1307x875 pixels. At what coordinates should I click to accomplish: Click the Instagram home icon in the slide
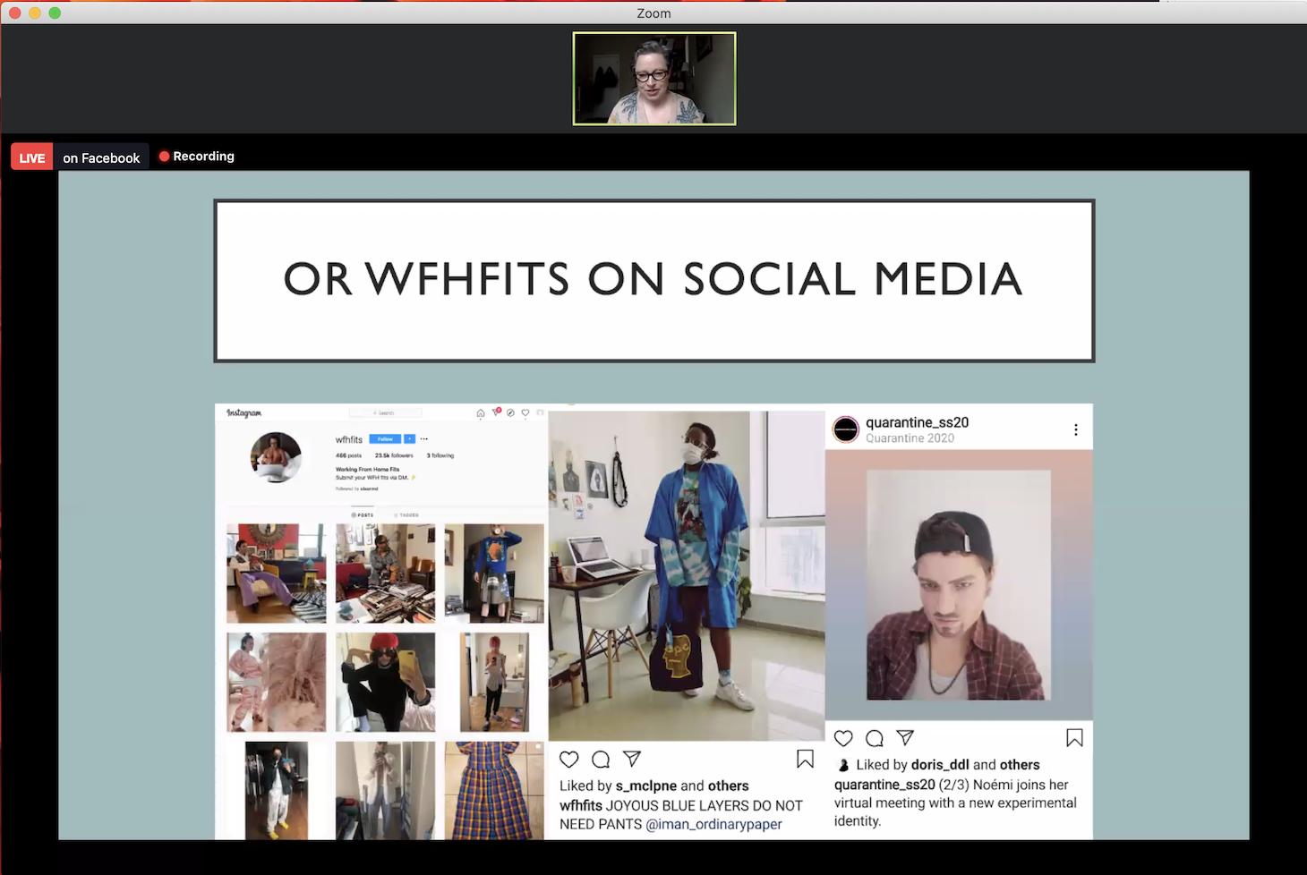tap(481, 413)
